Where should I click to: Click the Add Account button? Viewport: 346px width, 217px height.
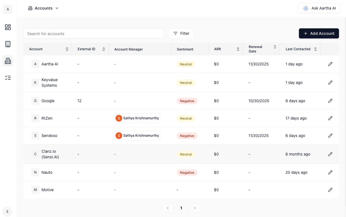pos(319,33)
